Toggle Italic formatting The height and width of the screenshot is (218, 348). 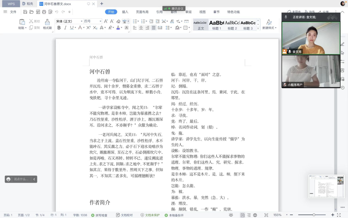tap(65, 27)
